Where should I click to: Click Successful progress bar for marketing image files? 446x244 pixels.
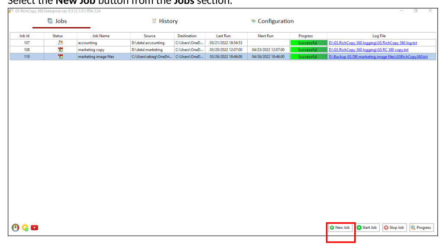click(308, 57)
